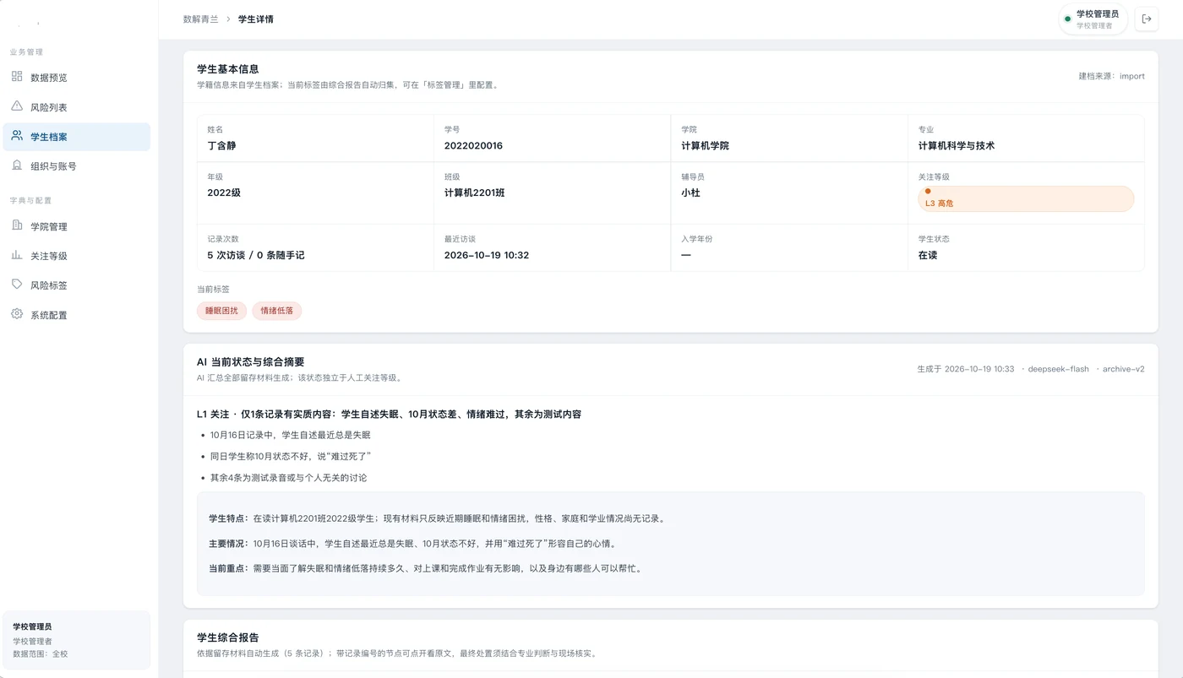Click the last interview time 2026-10-19 10:32

pos(487,255)
